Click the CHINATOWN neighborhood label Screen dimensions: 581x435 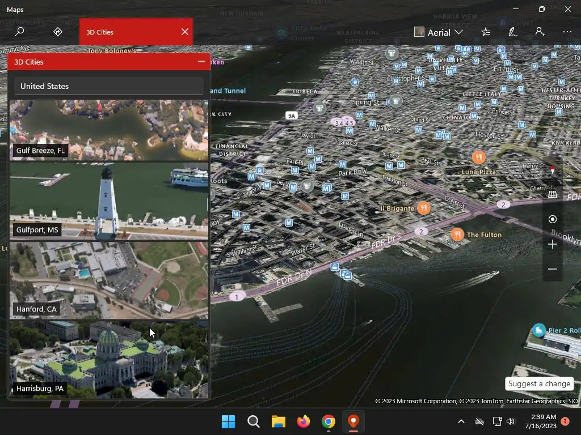pyautogui.click(x=462, y=117)
